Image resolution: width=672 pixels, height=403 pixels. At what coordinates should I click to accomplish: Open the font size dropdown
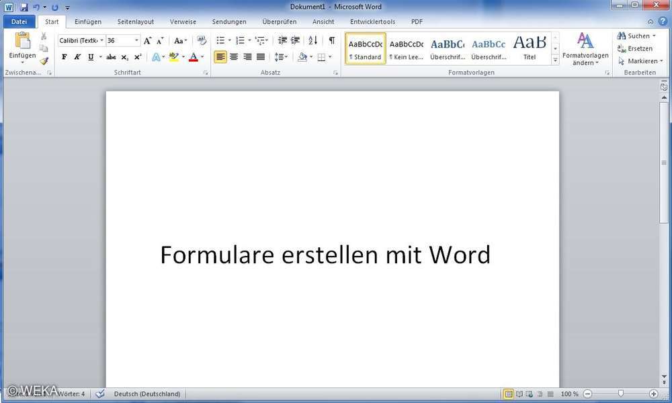coord(135,40)
